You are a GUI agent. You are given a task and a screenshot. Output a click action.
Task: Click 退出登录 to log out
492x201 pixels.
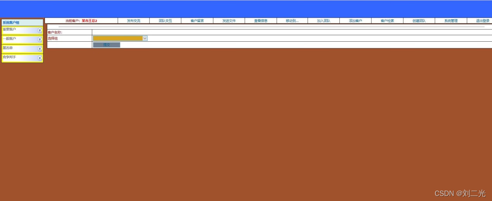[483, 21]
